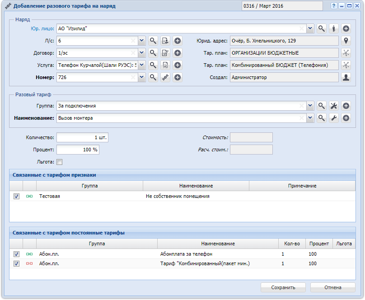Click the Стоимость cost field
Screen dimensions: 365x300
click(252, 137)
